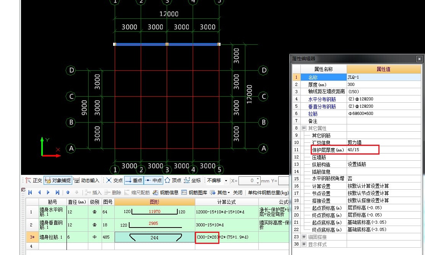This screenshot has height=255, width=425.
Task: Toggle 中点 midpoint snap
Action: click(153, 180)
